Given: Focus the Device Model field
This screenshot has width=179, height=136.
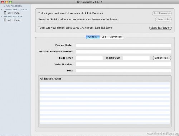Looking at the screenshot, I should [x=124, y=45].
